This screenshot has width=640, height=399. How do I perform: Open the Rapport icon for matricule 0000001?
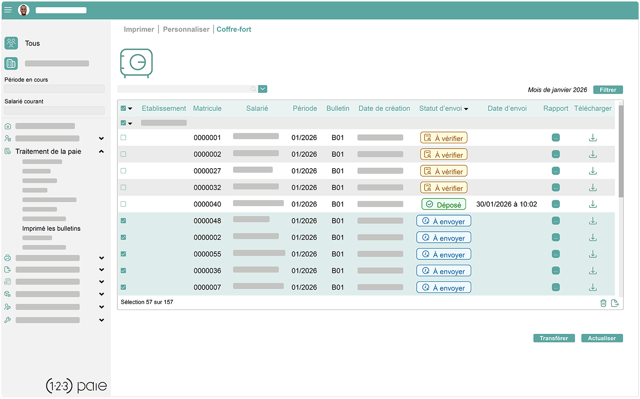(x=556, y=137)
